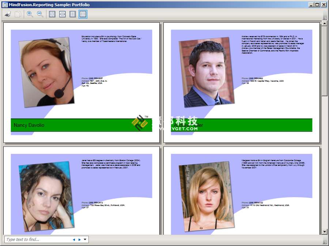Focus the 'Type text to find...' search field
The height and width of the screenshot is (246, 329).
38,239
